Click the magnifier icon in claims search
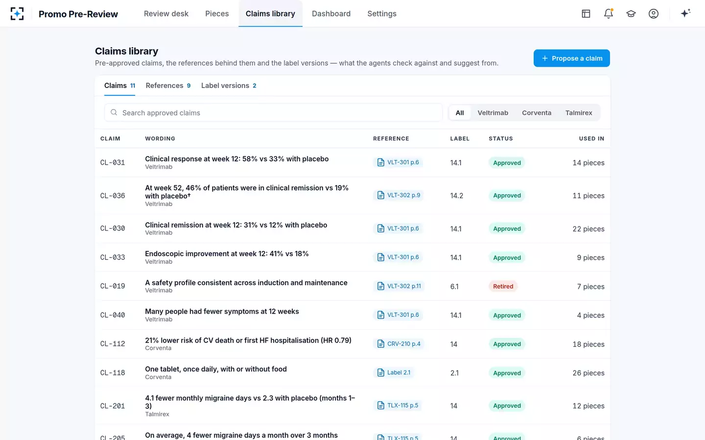 [114, 112]
